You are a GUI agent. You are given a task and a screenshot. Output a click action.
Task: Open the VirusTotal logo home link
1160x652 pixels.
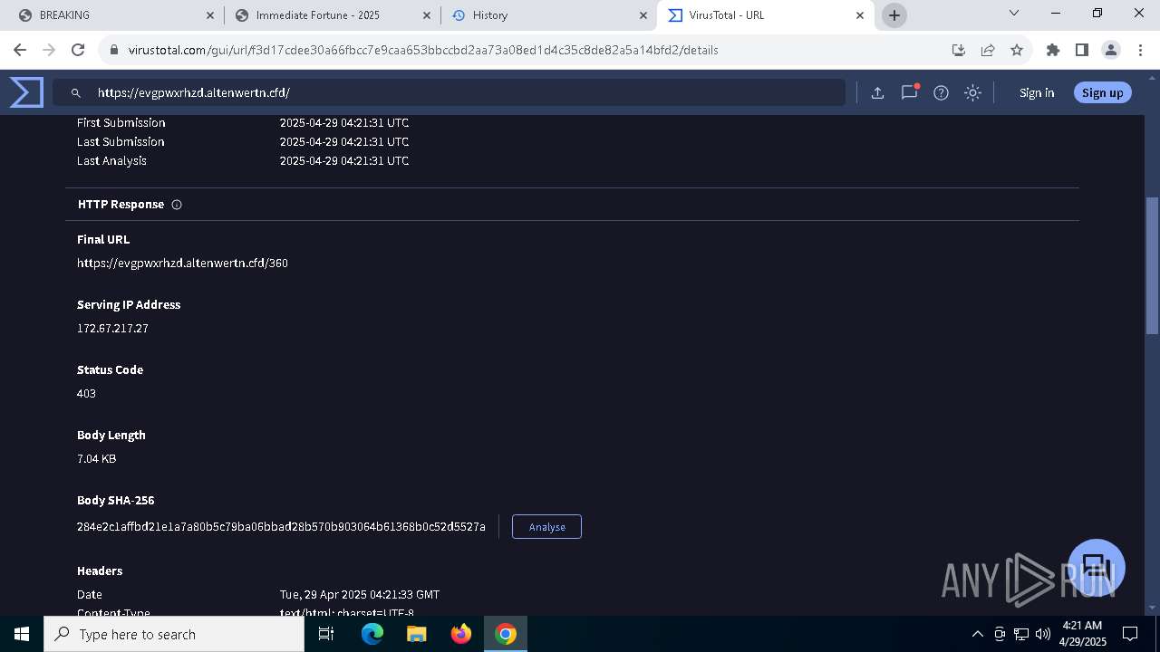click(26, 92)
